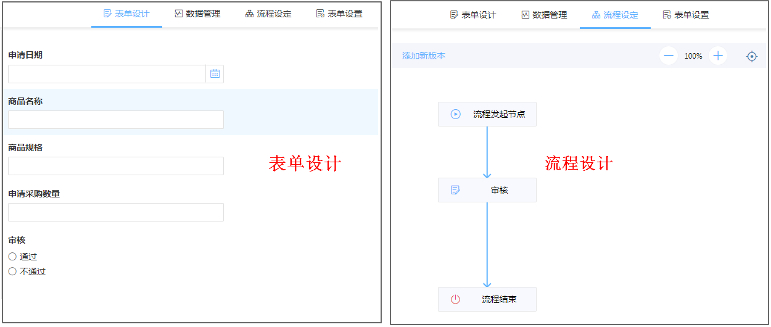
Task: Switch to 表单设计 tab in left panel
Action: tap(126, 14)
